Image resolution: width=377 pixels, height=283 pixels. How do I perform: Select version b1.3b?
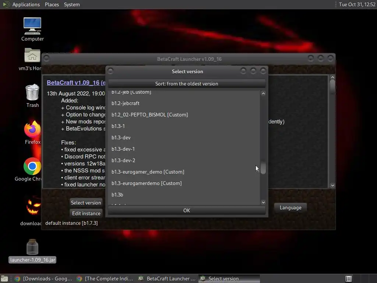tap(184, 195)
